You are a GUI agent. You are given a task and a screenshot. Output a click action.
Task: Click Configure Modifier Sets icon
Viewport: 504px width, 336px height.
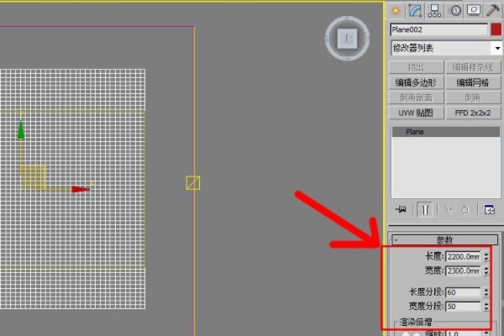click(x=490, y=208)
